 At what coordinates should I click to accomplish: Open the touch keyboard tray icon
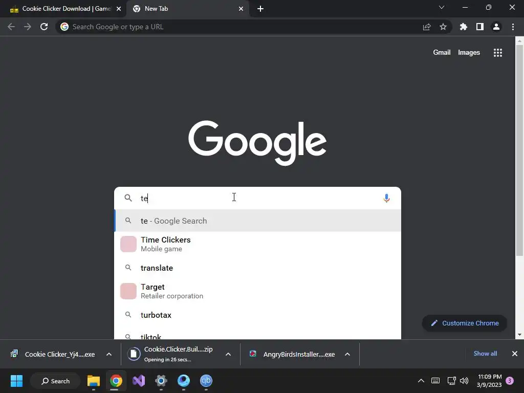pos(435,381)
